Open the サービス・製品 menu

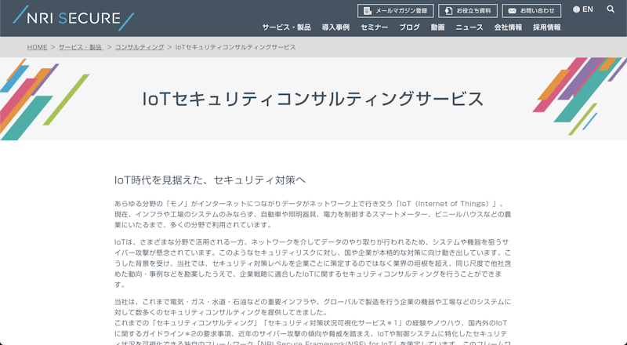[286, 27]
